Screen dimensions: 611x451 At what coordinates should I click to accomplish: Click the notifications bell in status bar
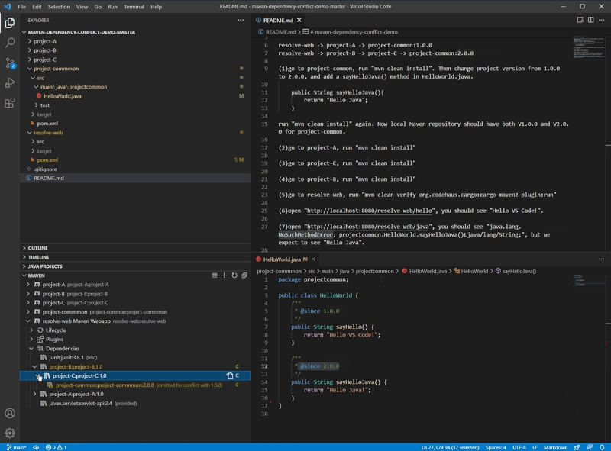click(602, 447)
